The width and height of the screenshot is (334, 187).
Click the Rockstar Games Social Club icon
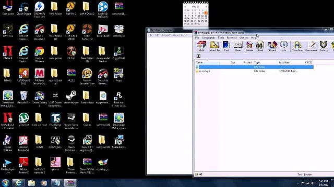(118, 99)
